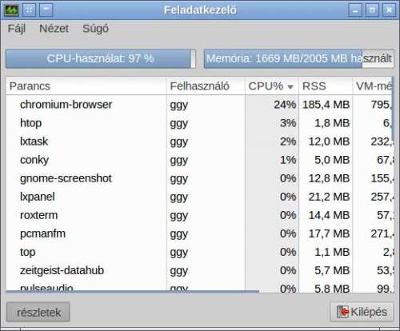Click the vertical scrollbar of process list
Screen dimensions: 400x331
click(x=393, y=107)
